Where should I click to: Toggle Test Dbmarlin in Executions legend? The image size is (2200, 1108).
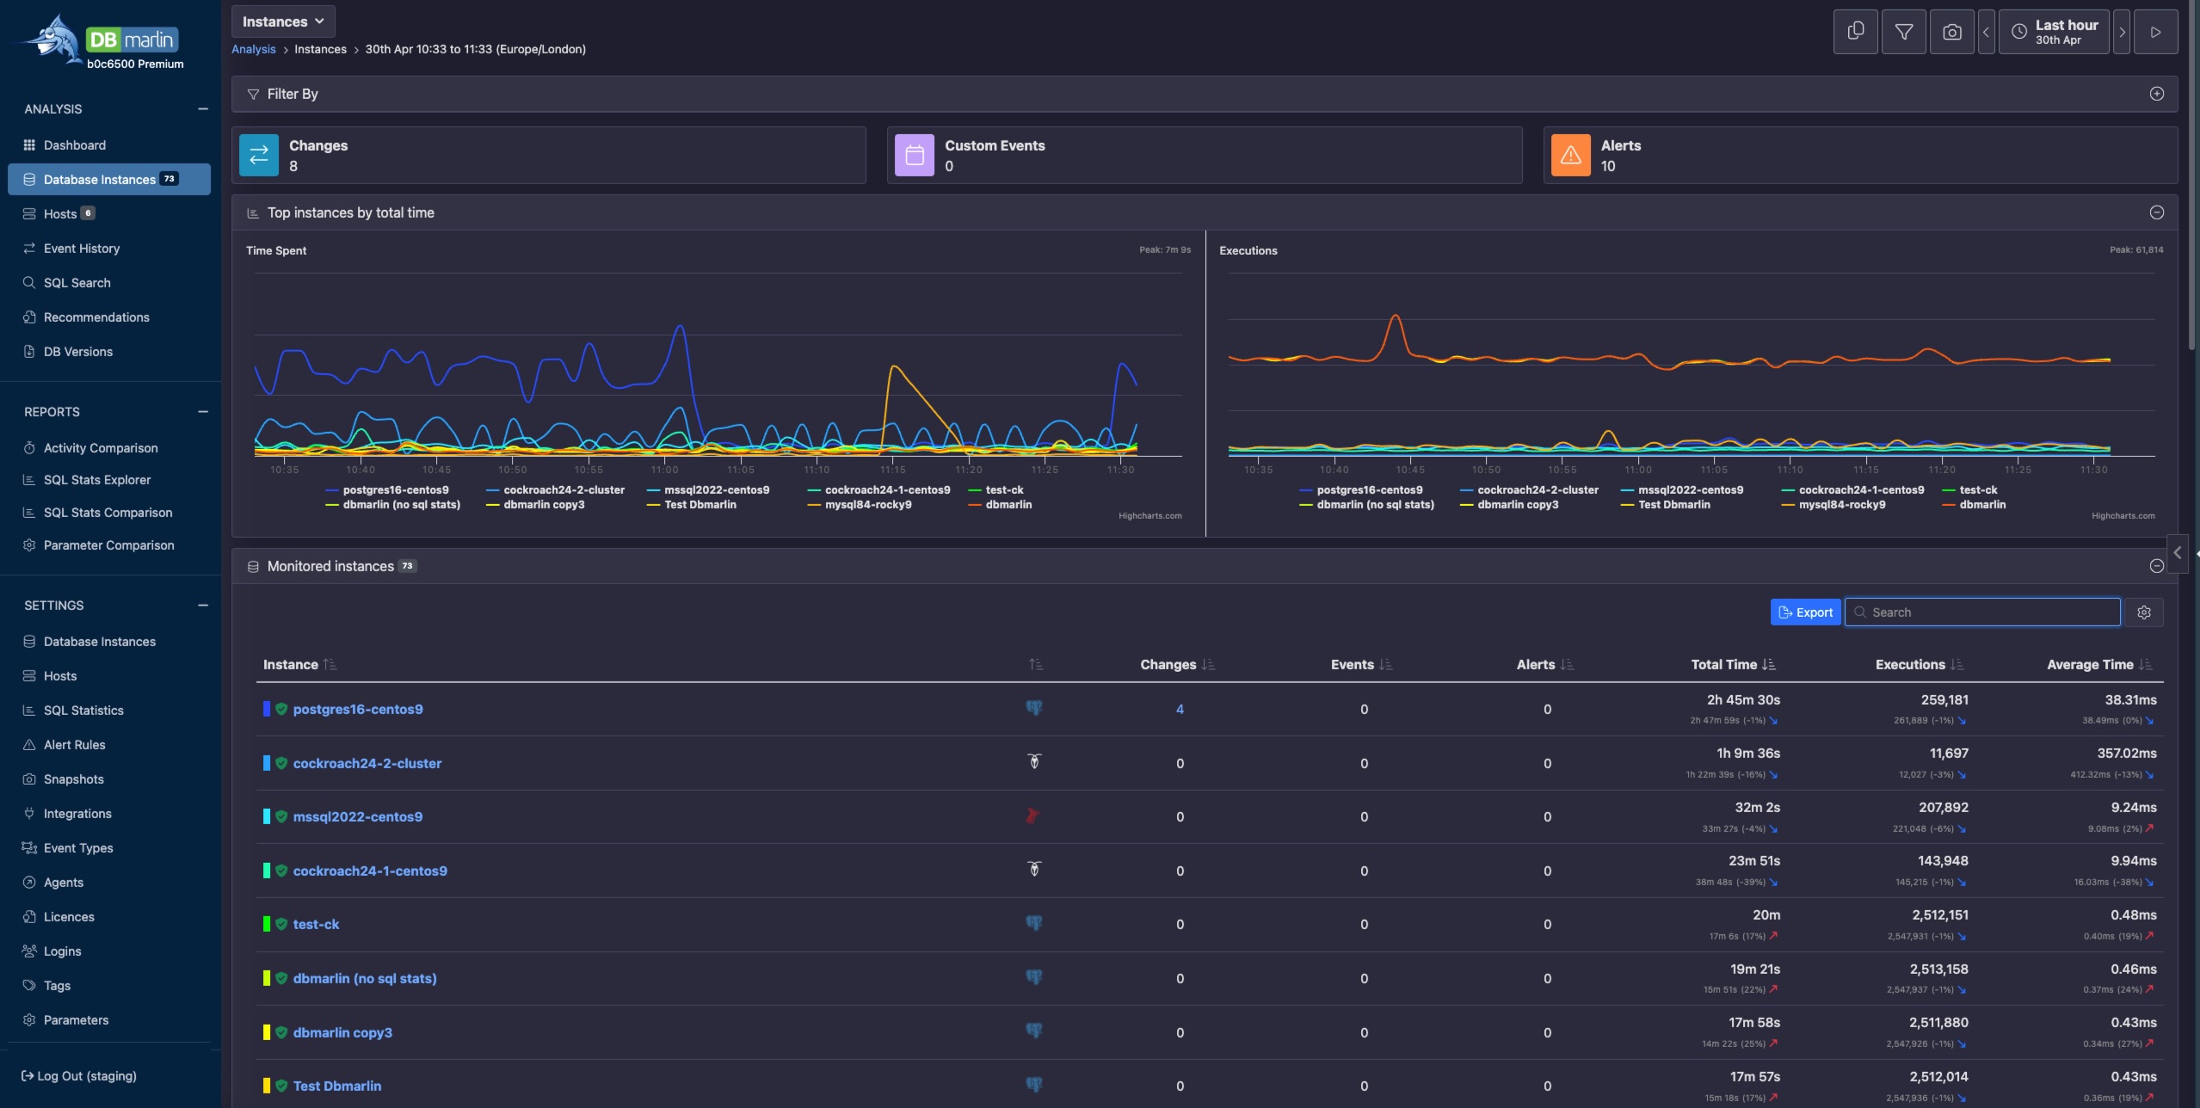pyautogui.click(x=1665, y=505)
